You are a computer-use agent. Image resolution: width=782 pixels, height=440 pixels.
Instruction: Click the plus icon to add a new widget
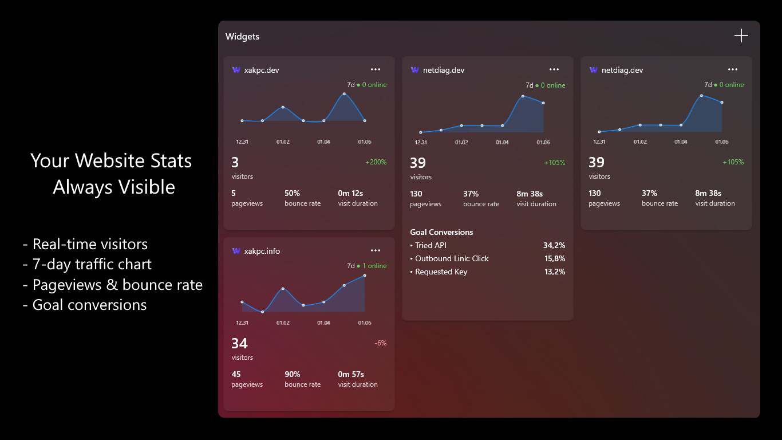pos(741,35)
